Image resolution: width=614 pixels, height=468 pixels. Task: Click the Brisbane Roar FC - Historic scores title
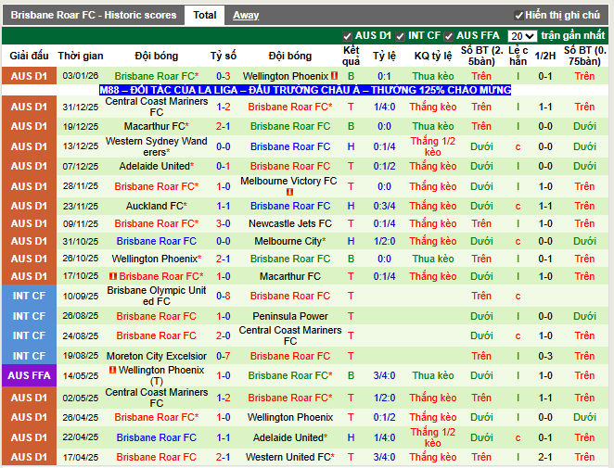(x=94, y=15)
